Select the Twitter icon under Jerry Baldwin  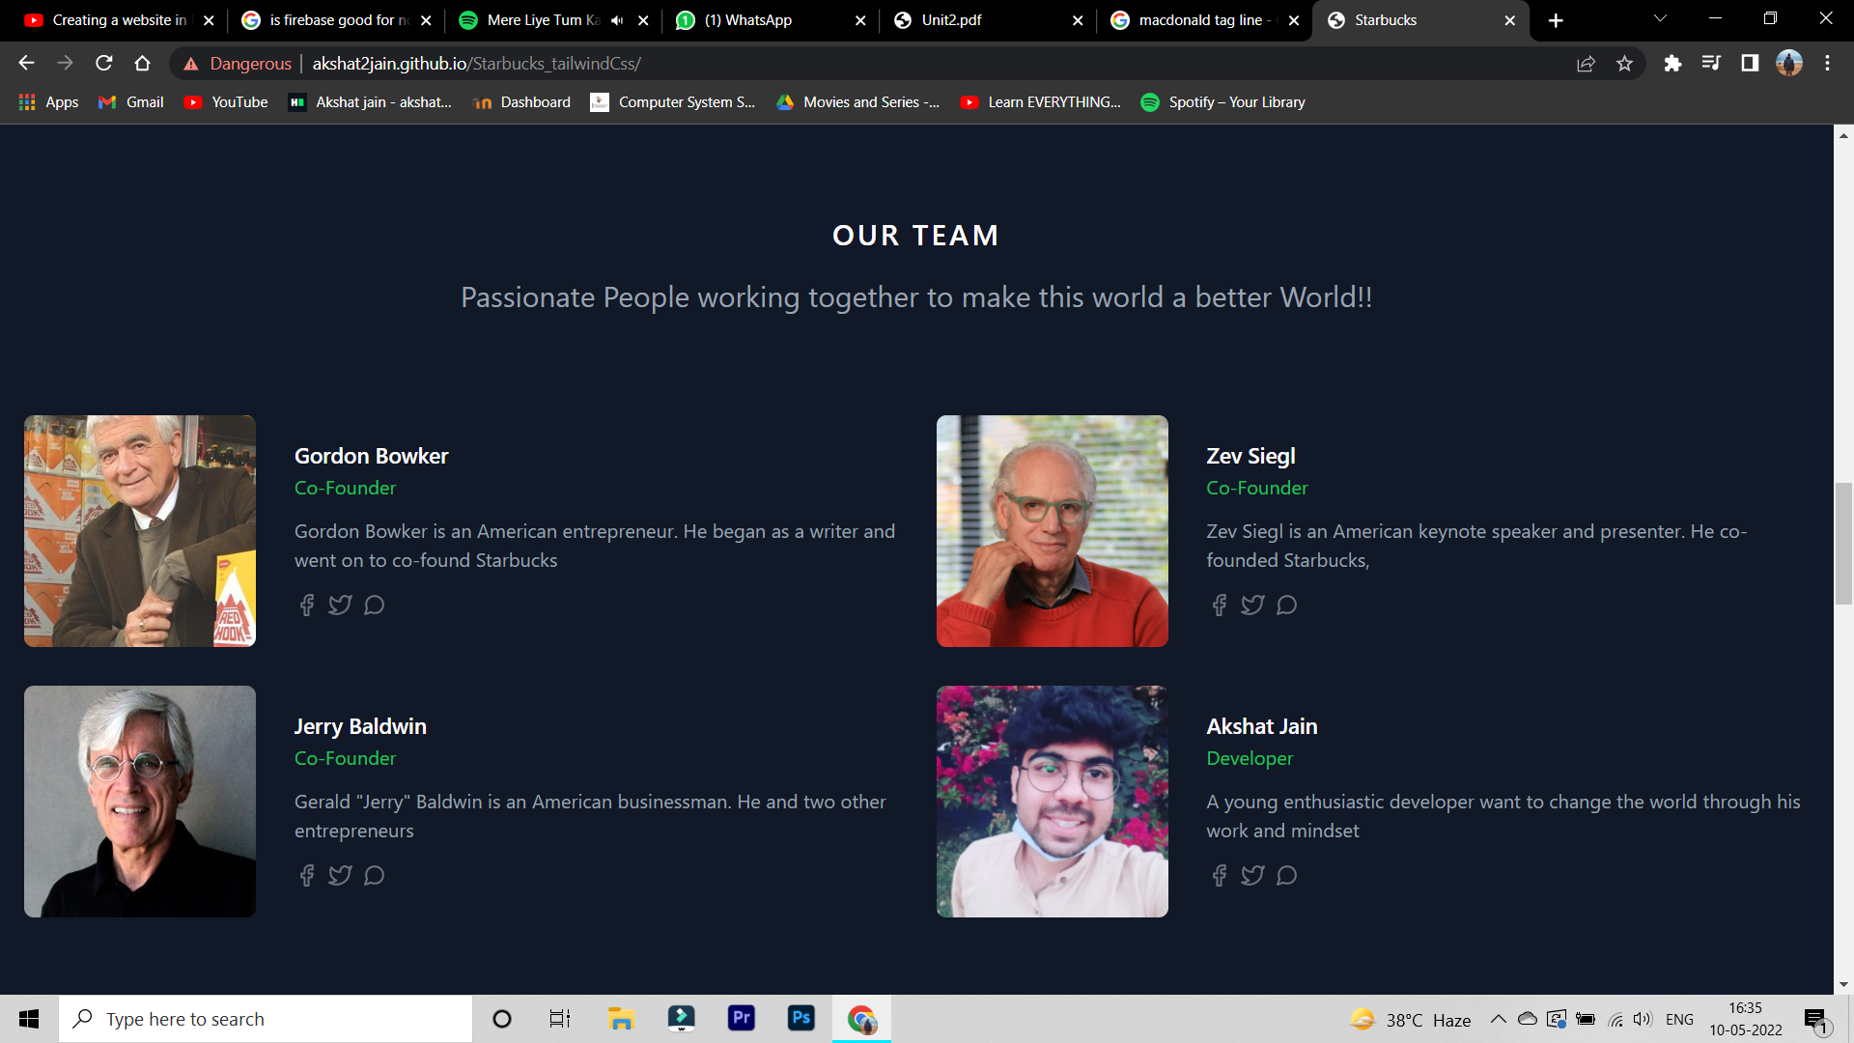click(x=340, y=875)
